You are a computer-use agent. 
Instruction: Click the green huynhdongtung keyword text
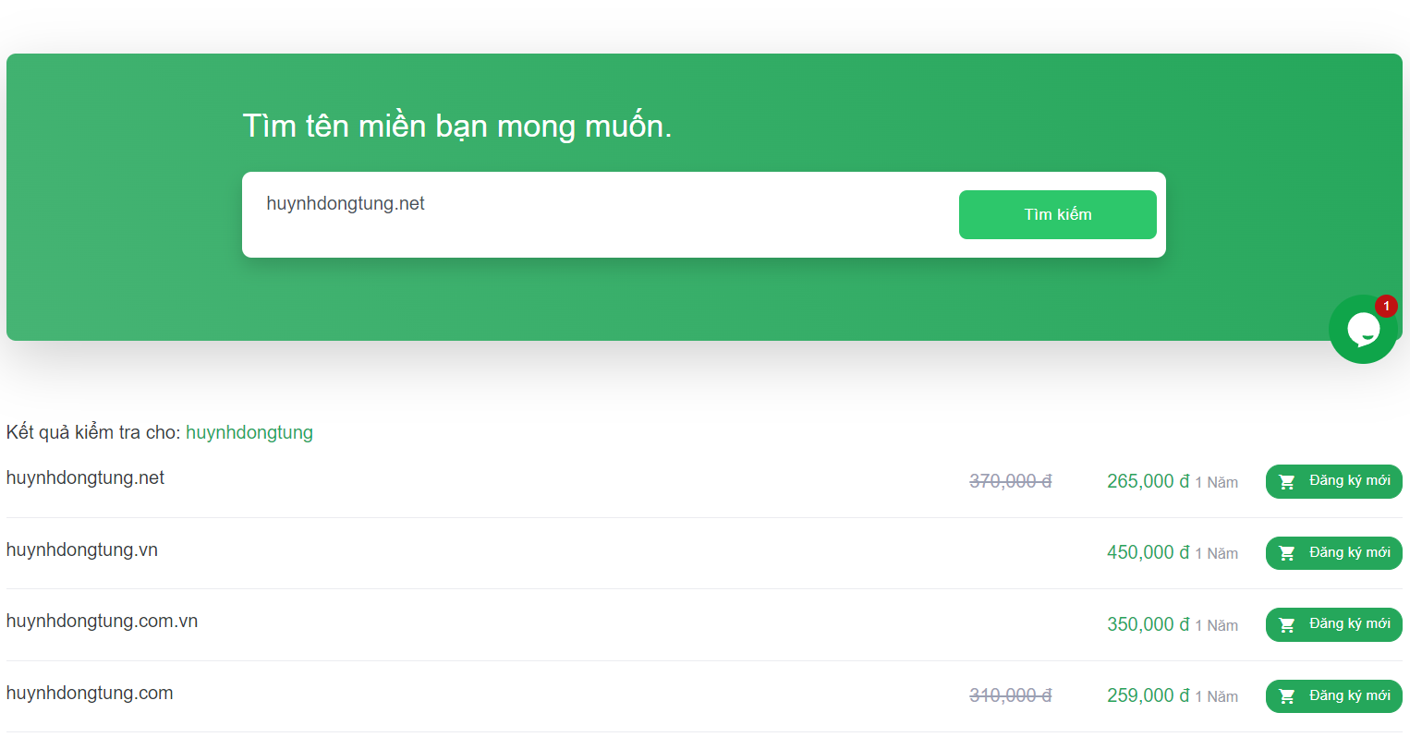pyautogui.click(x=249, y=432)
